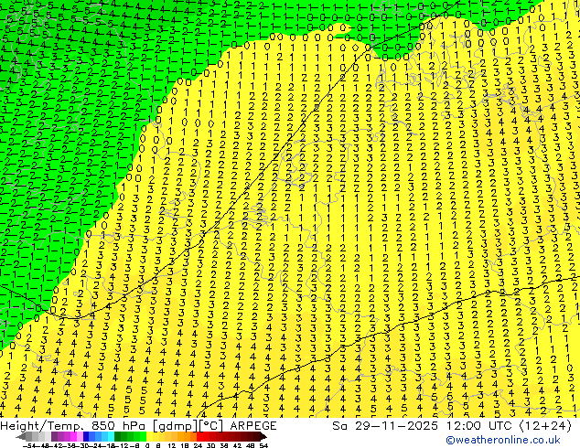This screenshot has height=448, width=580.
Task: Click the '[gdmp]' unit label
Action: (176, 426)
